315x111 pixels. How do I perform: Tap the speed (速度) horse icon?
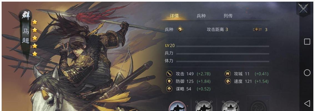point(228,81)
